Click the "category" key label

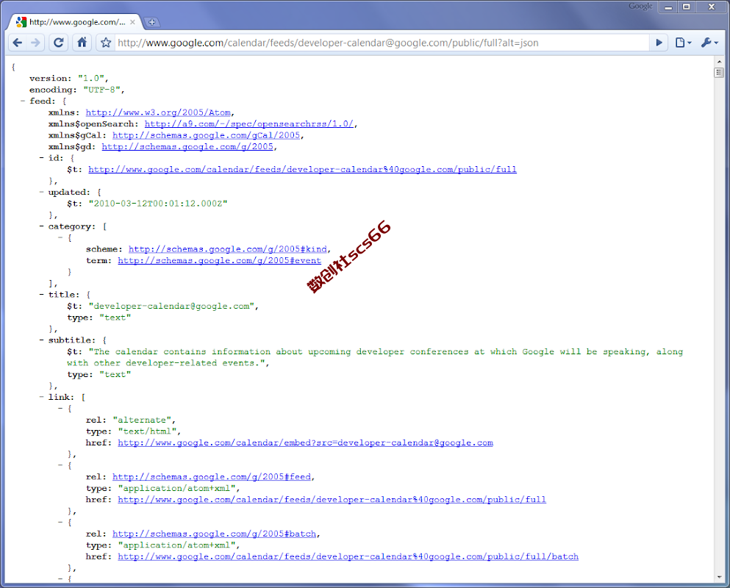point(70,226)
